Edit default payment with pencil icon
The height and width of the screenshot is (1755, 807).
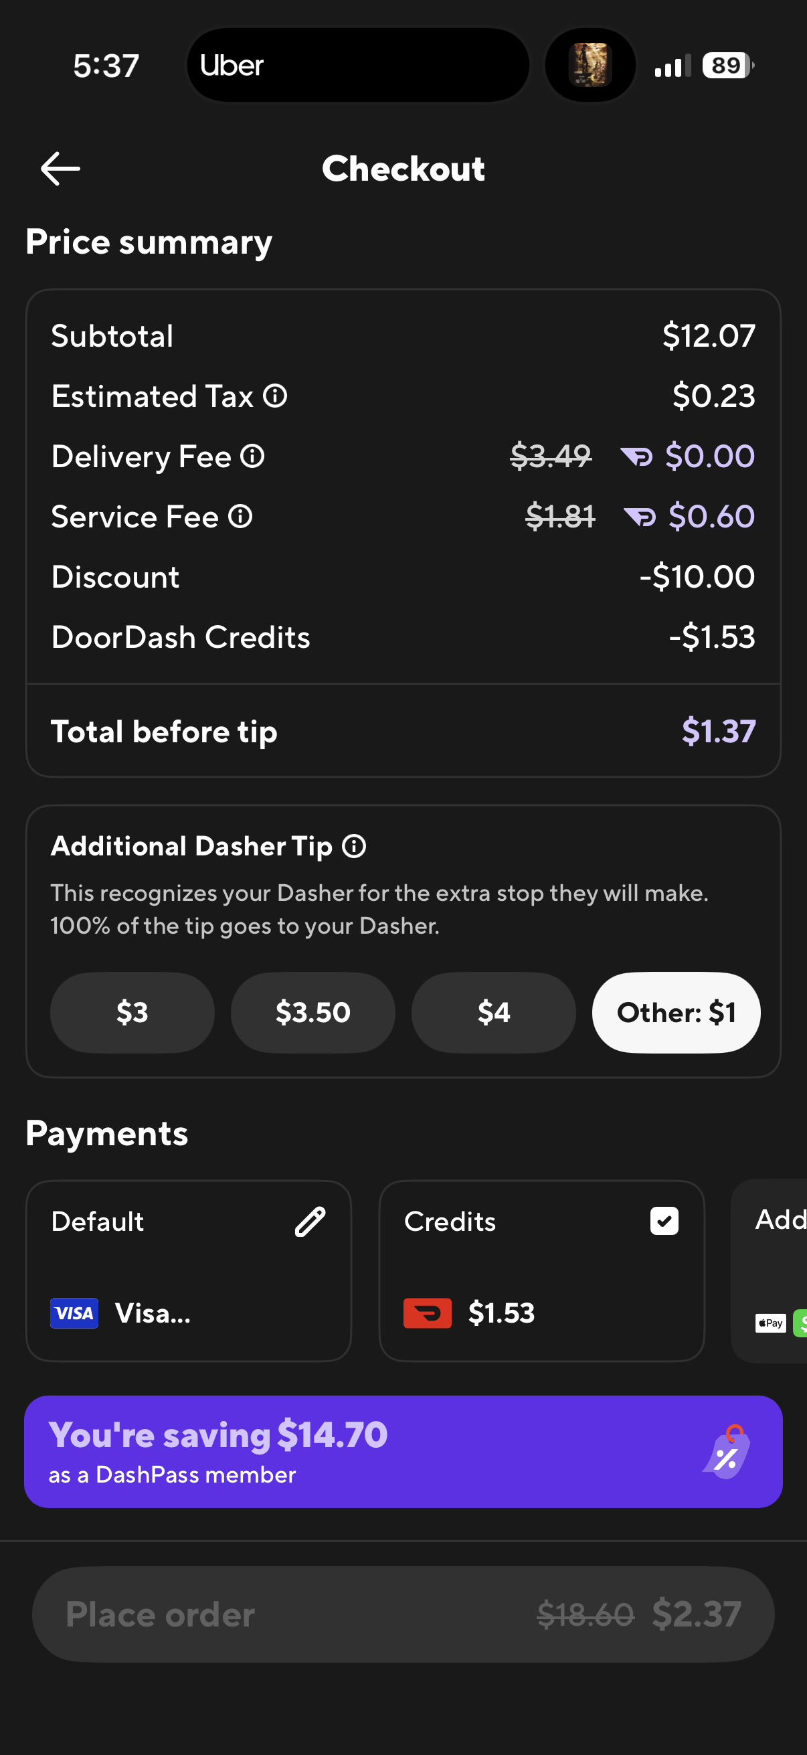[x=310, y=1222]
